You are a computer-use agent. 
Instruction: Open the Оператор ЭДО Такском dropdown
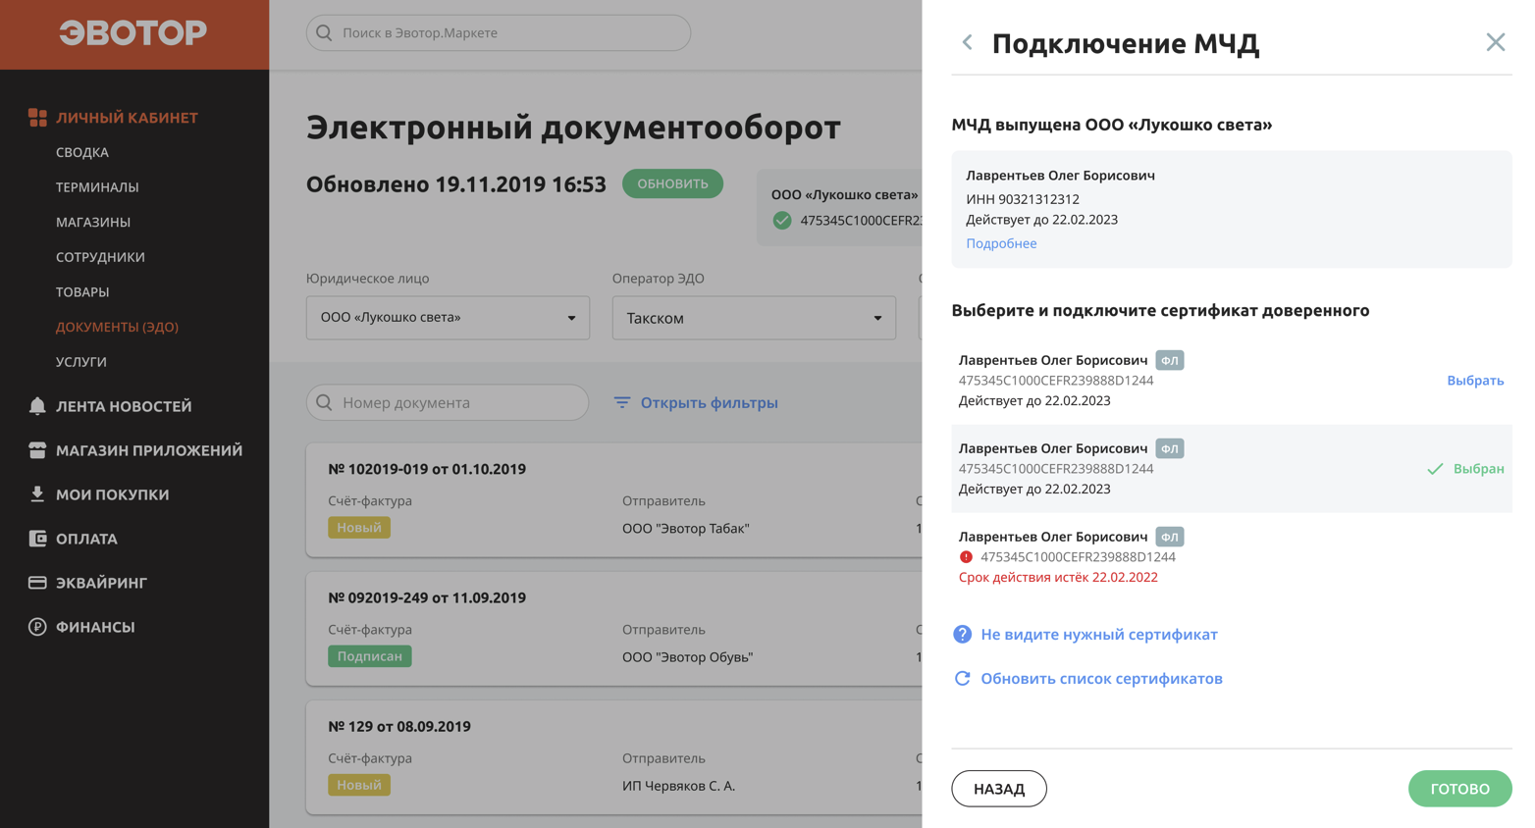tap(754, 318)
